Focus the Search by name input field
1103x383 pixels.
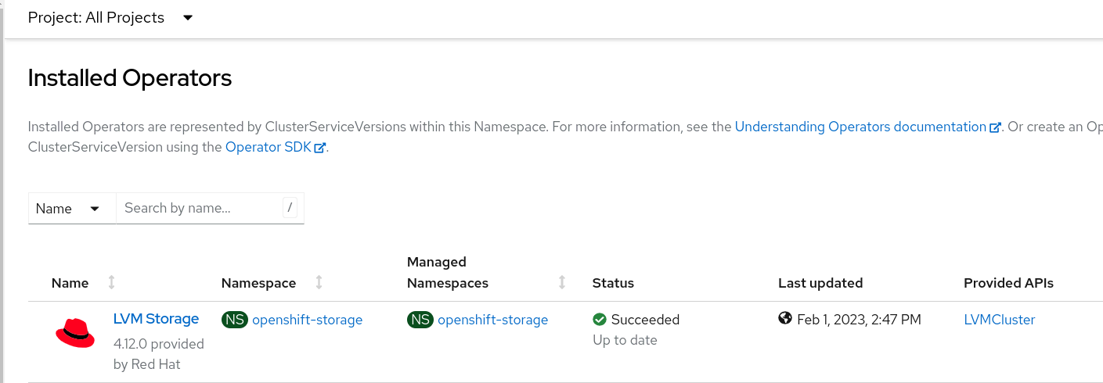point(200,208)
